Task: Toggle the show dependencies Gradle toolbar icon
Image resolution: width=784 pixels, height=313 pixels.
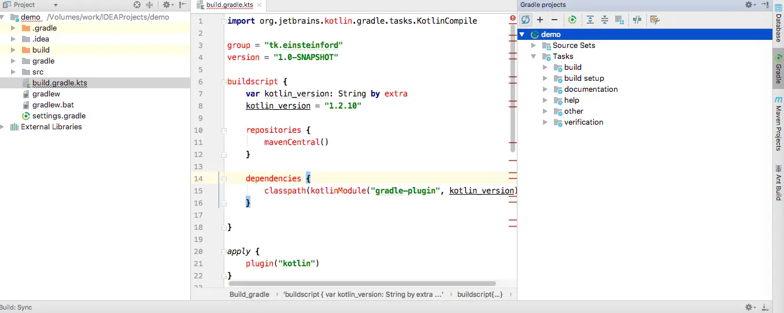Action: [619, 20]
